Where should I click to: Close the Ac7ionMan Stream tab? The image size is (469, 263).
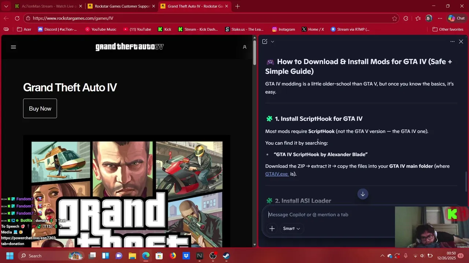[x=81, y=6]
